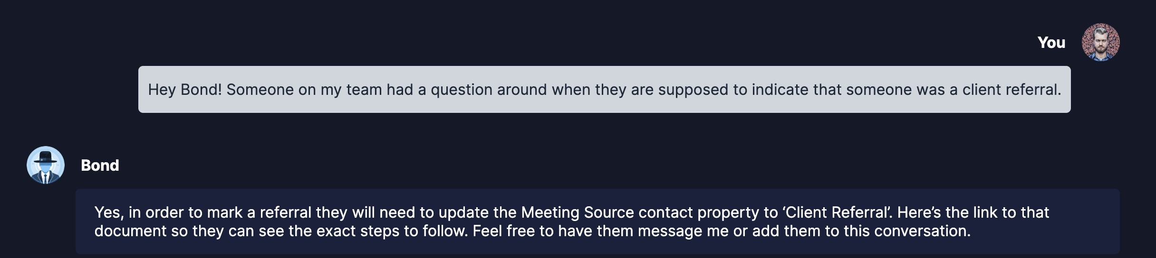
Task: Open Bond's avatar with the hat
Action: point(46,165)
